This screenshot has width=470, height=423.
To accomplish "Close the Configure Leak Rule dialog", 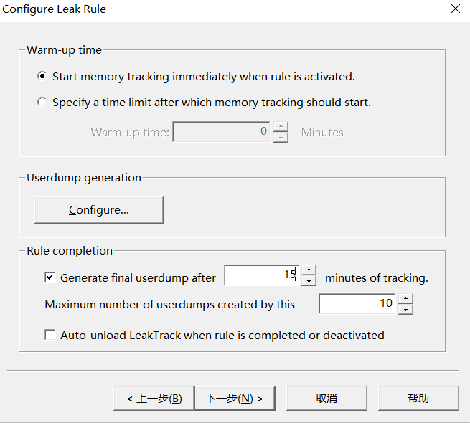I will click(x=456, y=9).
